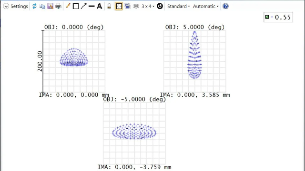Select the Line drawing tool
The image size is (305, 171).
pos(91,6)
